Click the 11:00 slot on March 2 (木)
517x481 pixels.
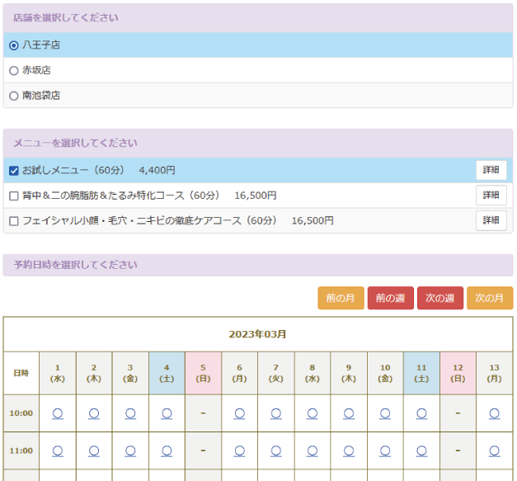coord(94,450)
